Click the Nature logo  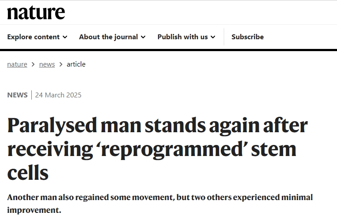(36, 12)
